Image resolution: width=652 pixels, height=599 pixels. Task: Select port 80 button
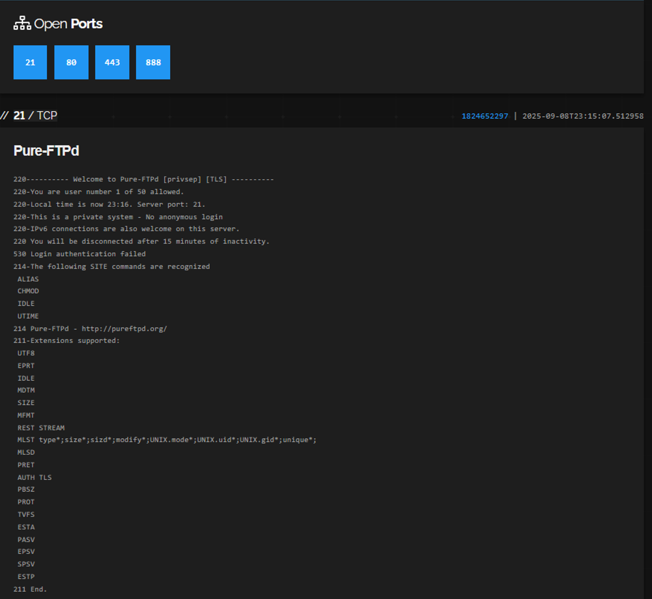tap(71, 62)
